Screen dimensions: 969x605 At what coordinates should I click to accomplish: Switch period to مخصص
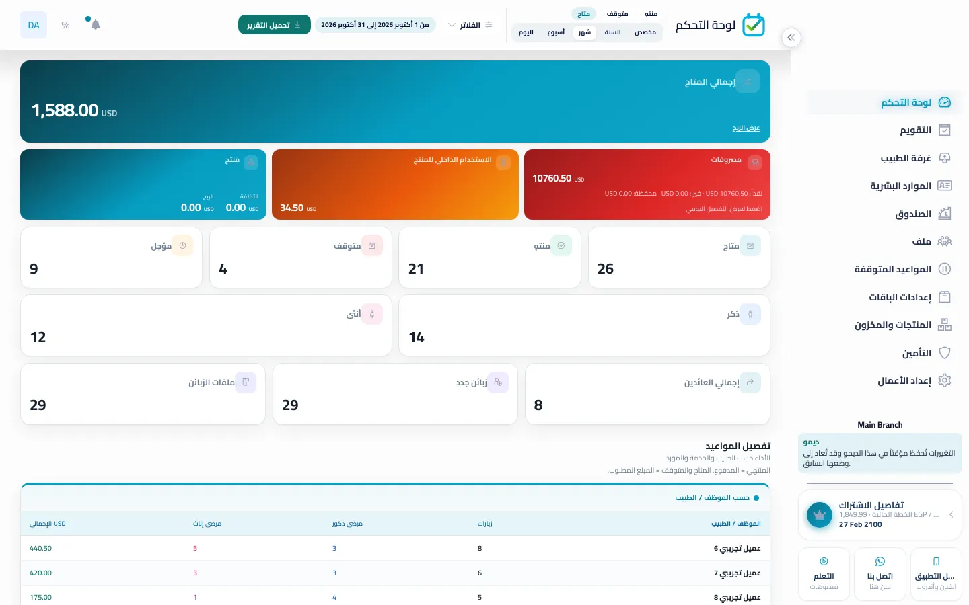645,32
